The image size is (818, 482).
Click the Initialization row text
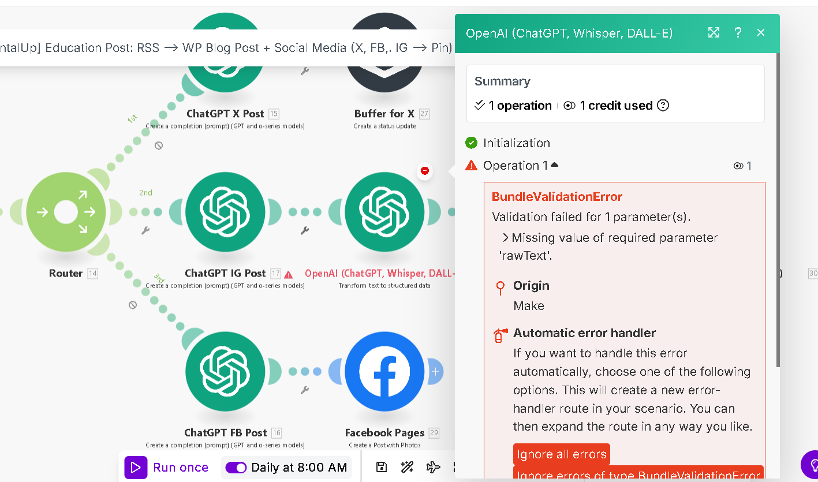(517, 143)
